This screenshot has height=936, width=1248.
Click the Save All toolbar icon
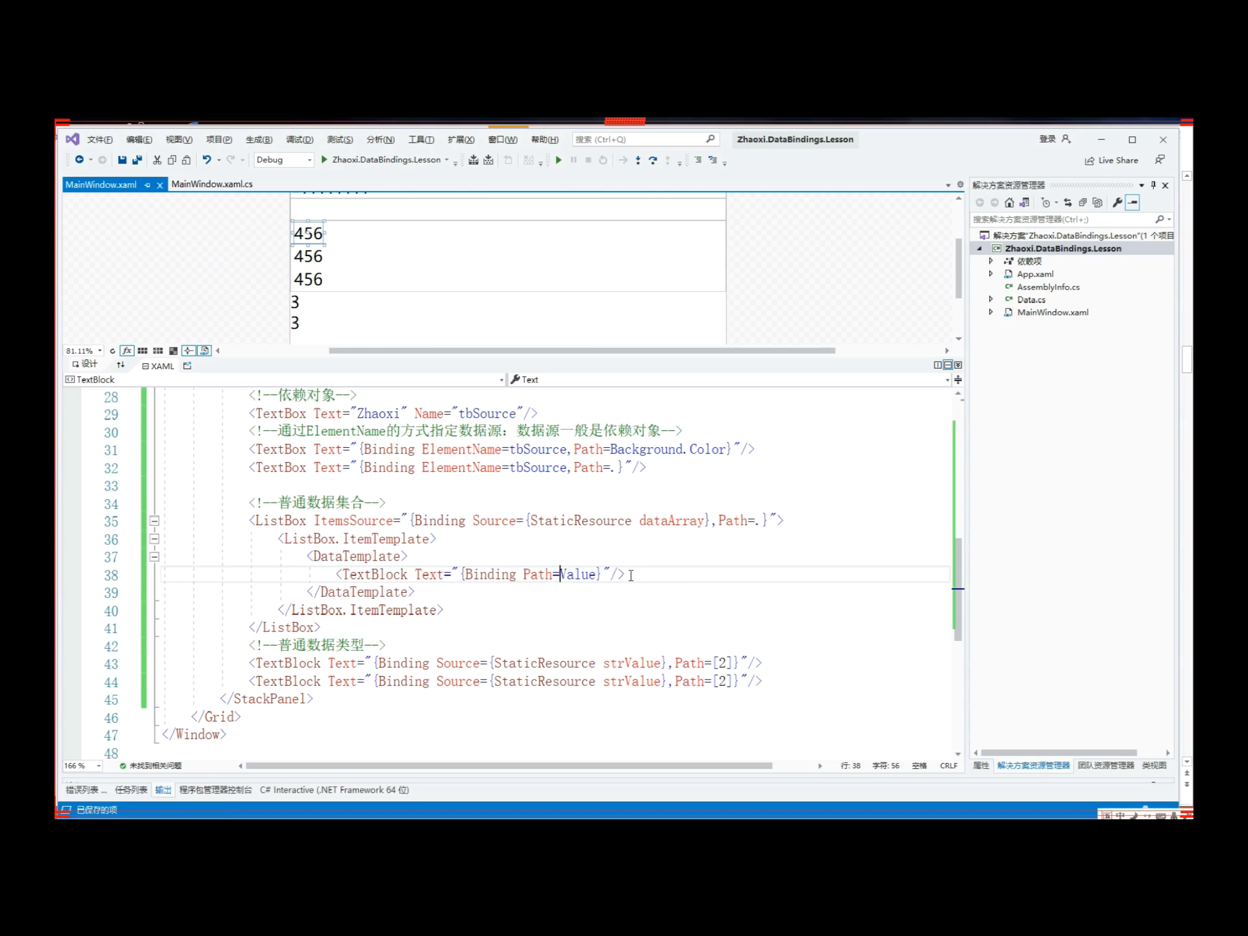pos(137,160)
